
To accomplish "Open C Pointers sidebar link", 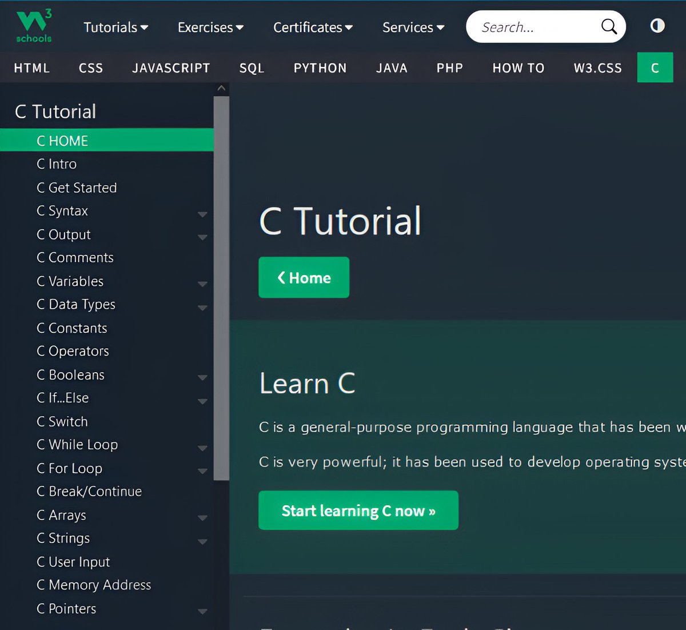I will (66, 609).
